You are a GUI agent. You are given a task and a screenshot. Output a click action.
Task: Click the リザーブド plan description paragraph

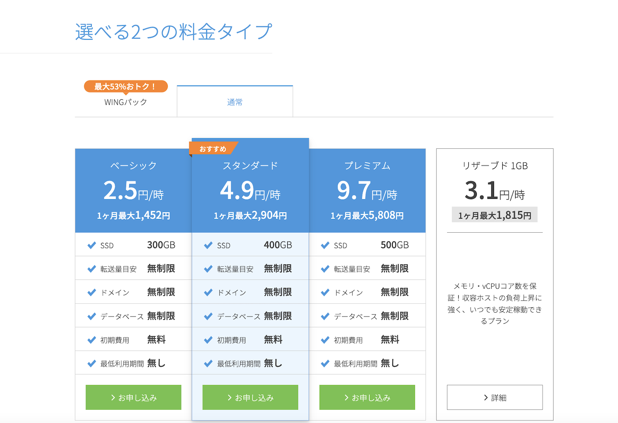point(495,303)
